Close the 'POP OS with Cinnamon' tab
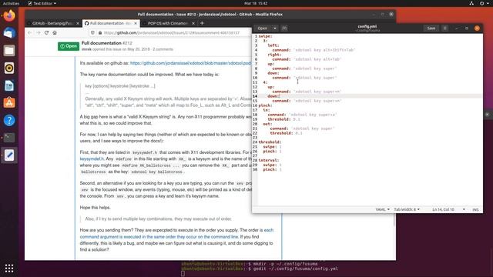The image size is (493, 277). tap(193, 23)
